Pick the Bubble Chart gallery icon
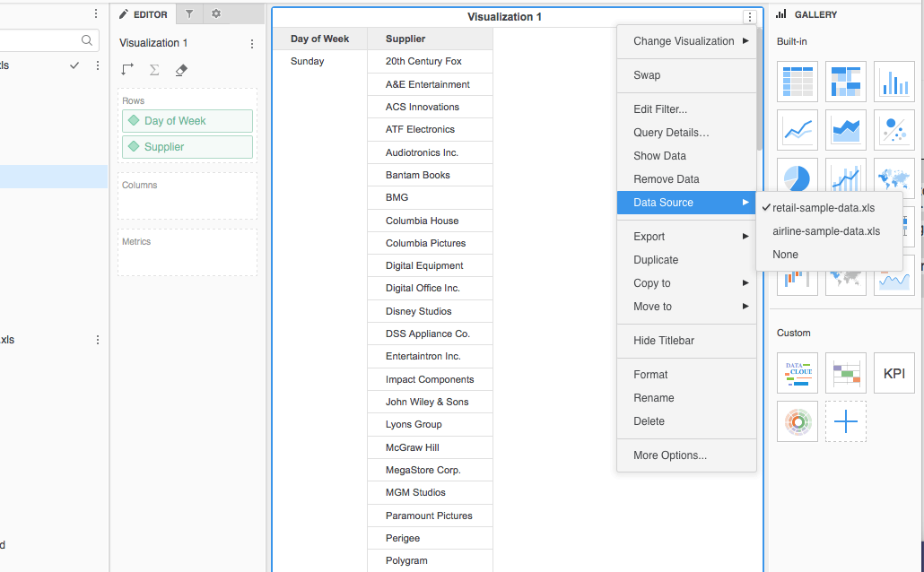924x572 pixels. click(x=893, y=130)
